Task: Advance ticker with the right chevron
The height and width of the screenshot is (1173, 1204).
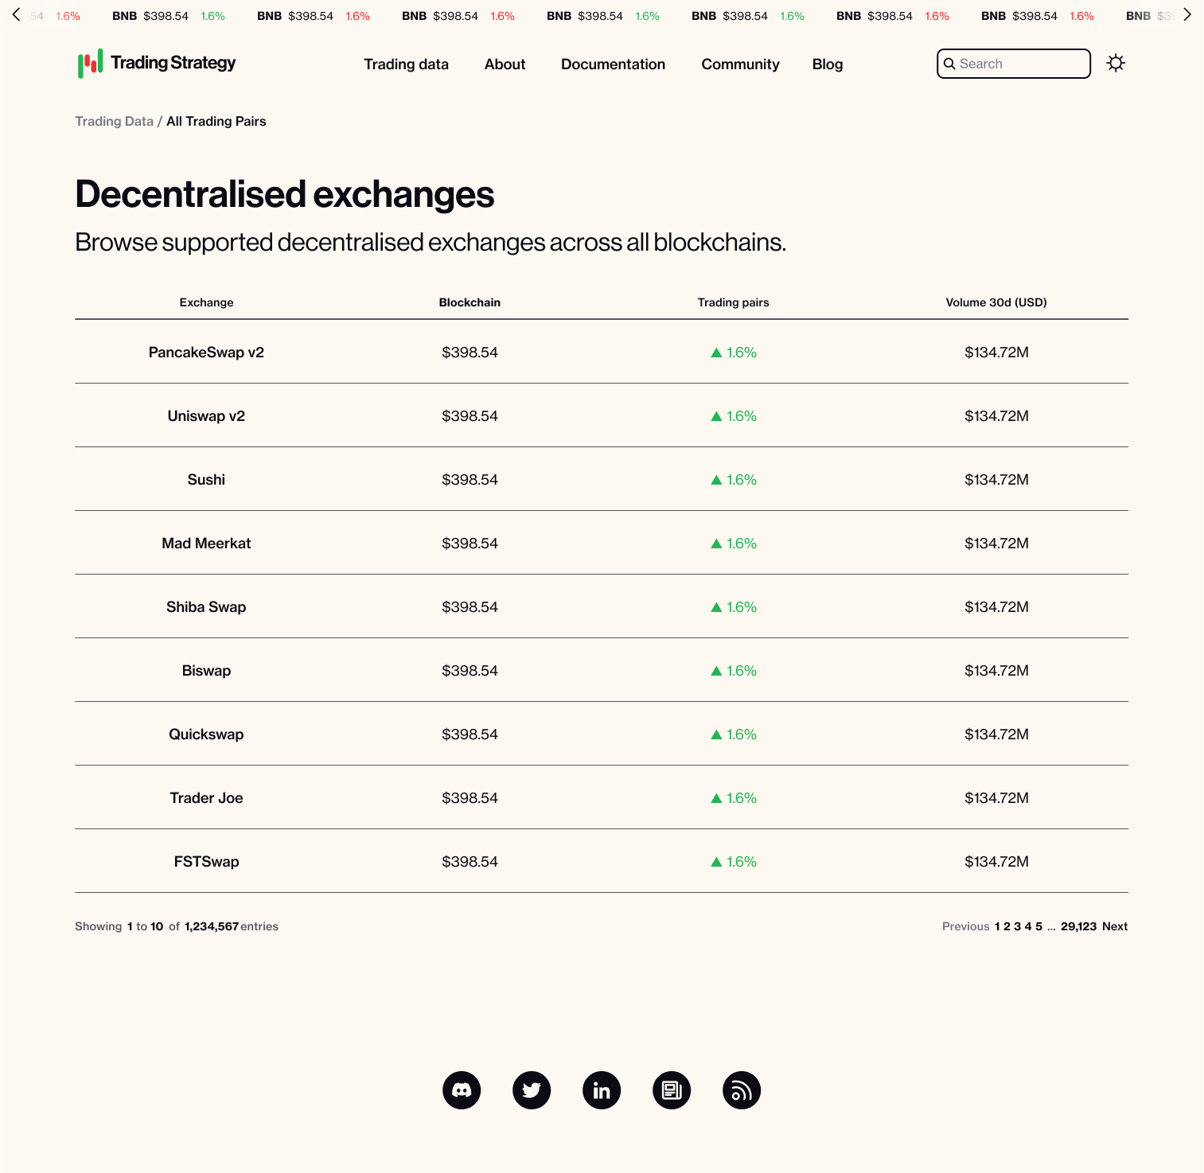Action: click(1188, 14)
